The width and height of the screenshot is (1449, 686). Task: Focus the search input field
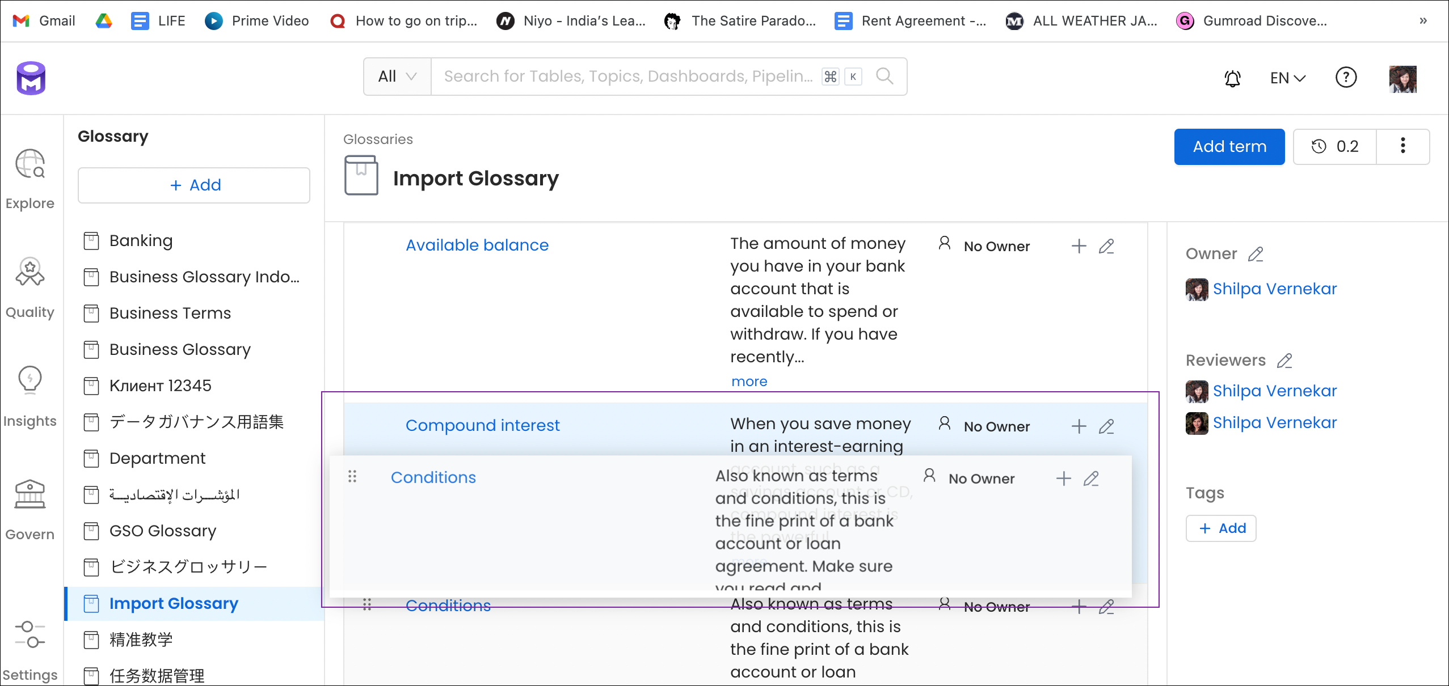pyautogui.click(x=627, y=77)
